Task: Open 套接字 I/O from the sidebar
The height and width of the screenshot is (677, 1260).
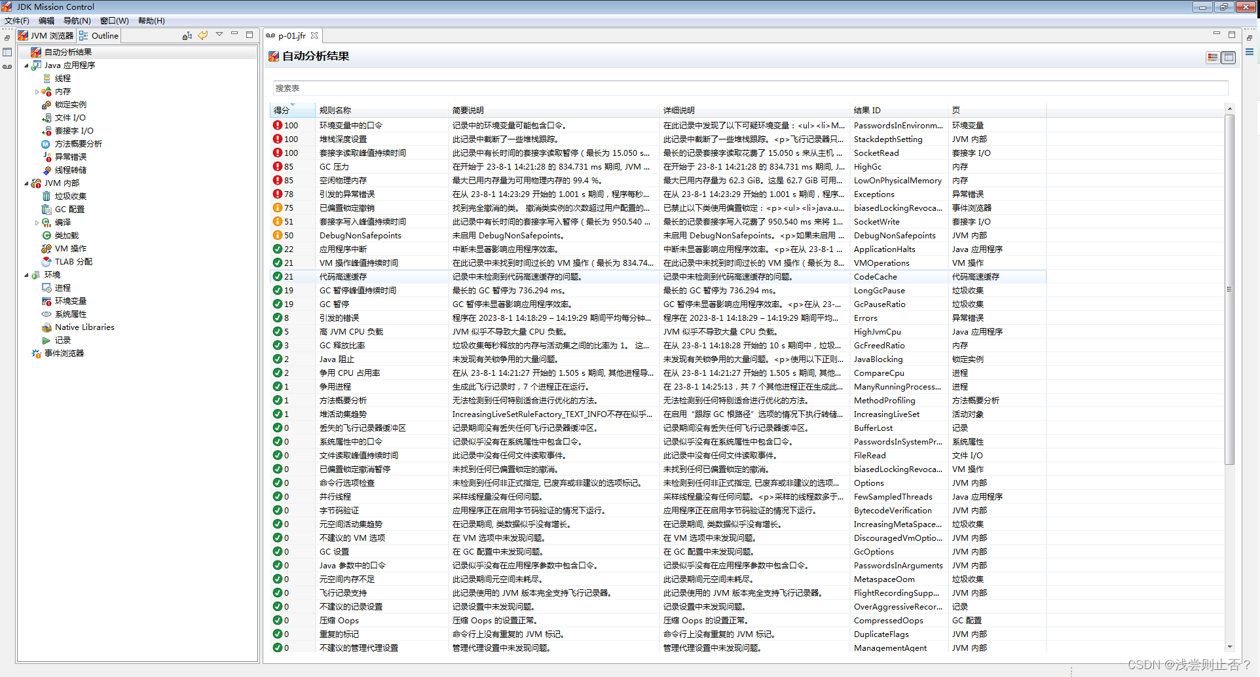Action: pyautogui.click(x=74, y=130)
